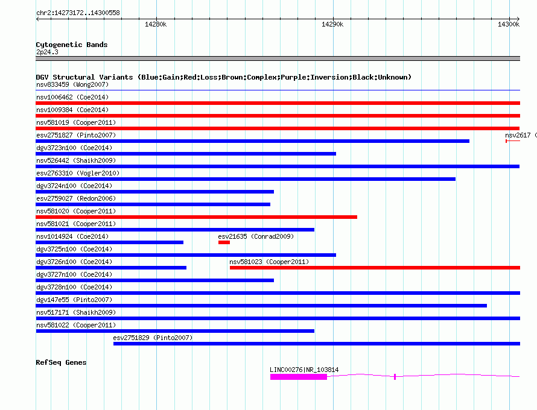The image size is (537, 410).
Task: Click the DGV Structural Variants track title
Action: click(x=223, y=77)
